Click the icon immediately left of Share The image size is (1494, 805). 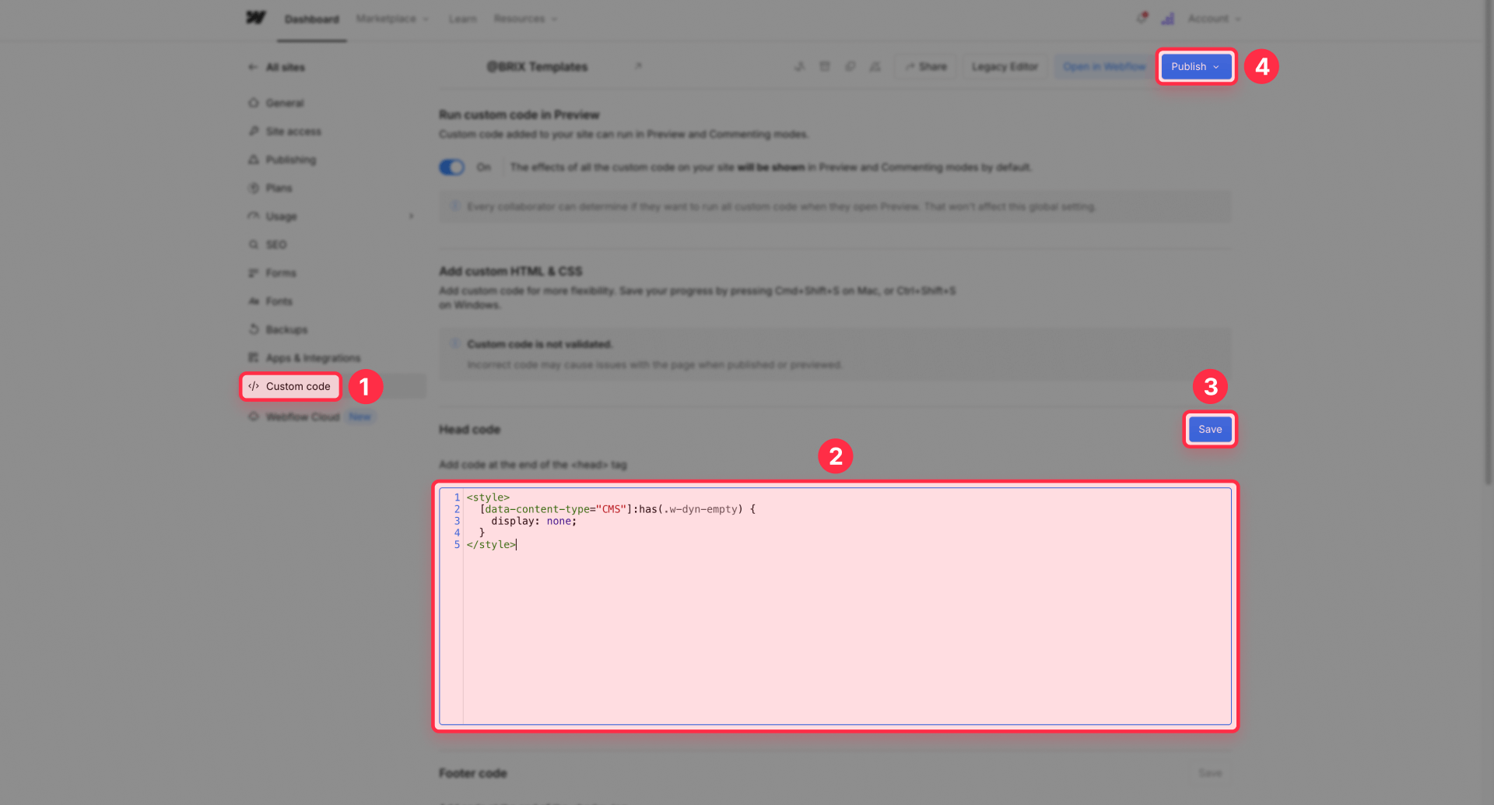point(875,66)
